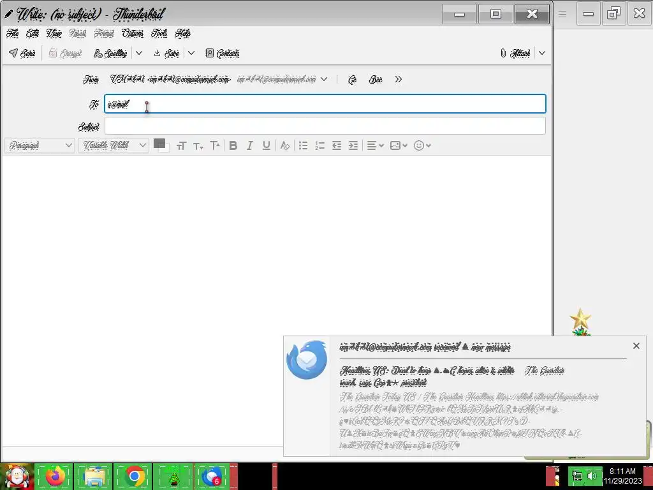Open the text alignment dropdown

coord(375,145)
